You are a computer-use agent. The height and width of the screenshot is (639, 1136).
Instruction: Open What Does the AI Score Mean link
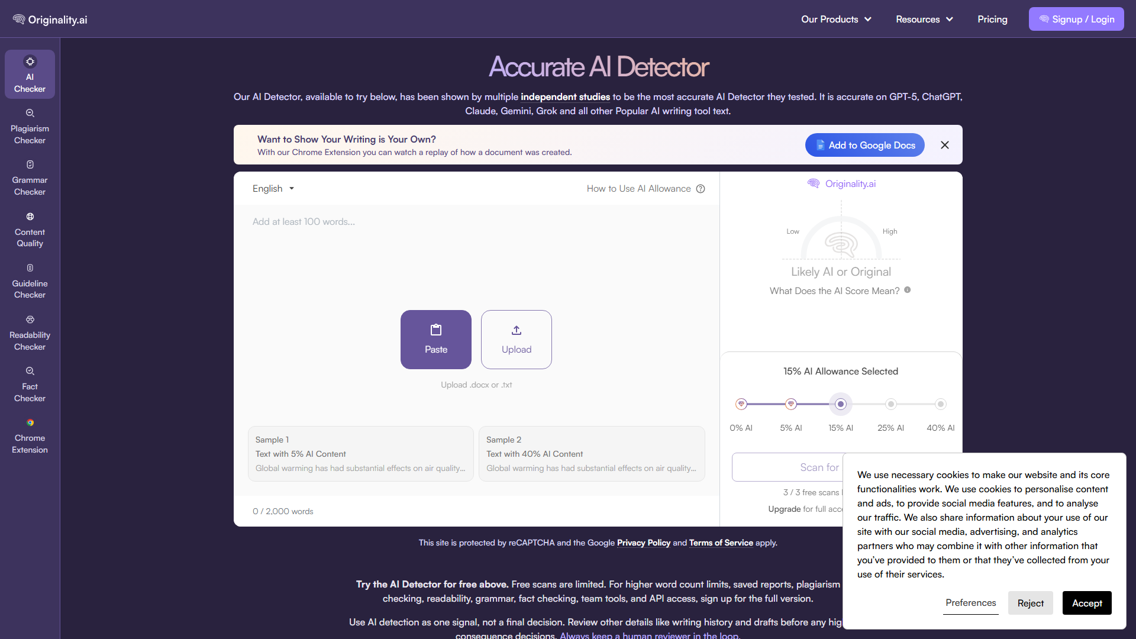[x=834, y=291]
